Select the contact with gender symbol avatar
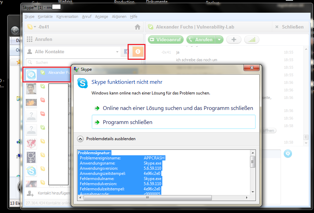The image size is (314, 213). point(31,157)
